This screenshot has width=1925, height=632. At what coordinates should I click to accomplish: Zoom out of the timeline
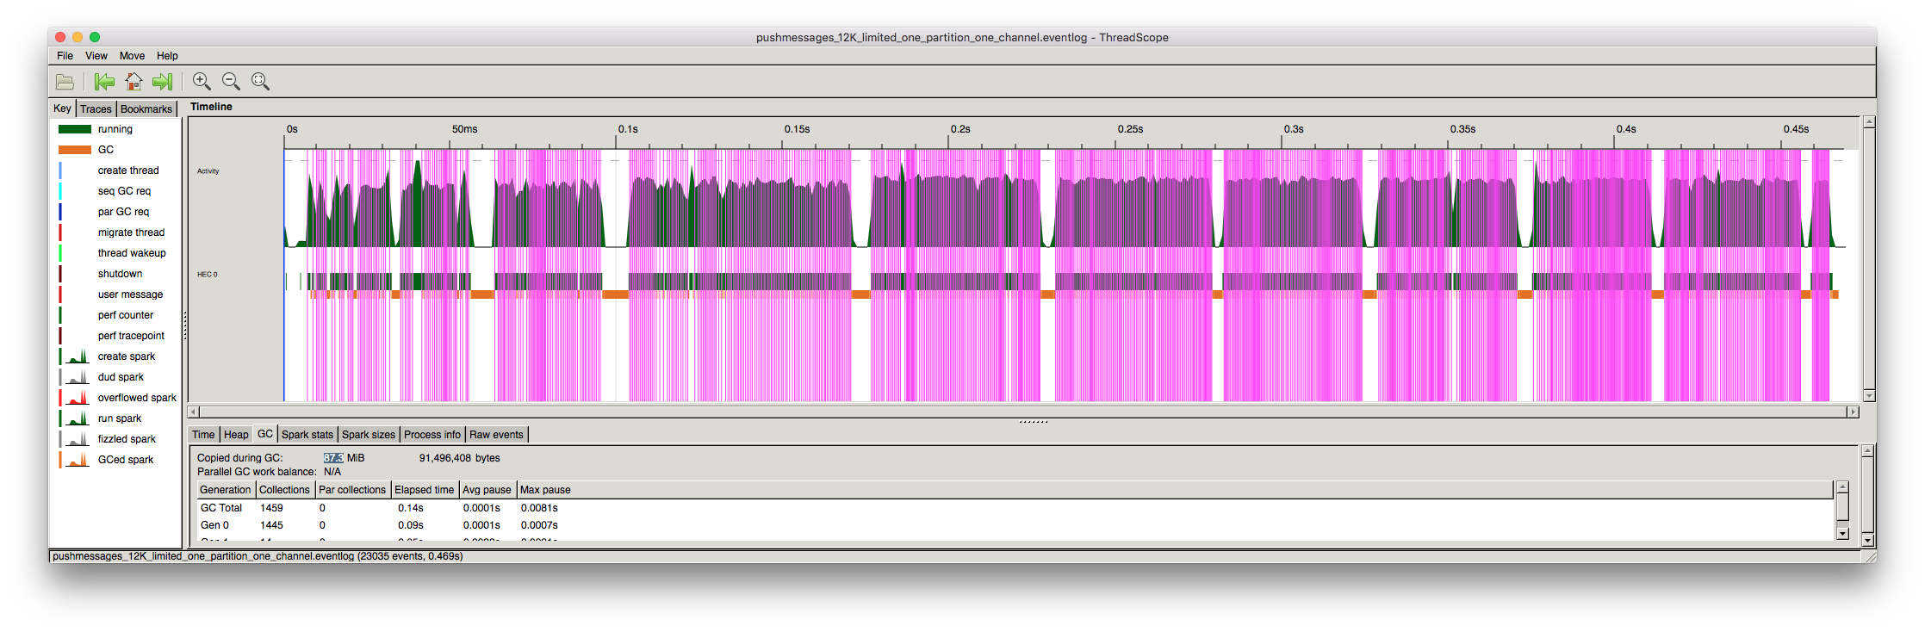click(x=231, y=82)
